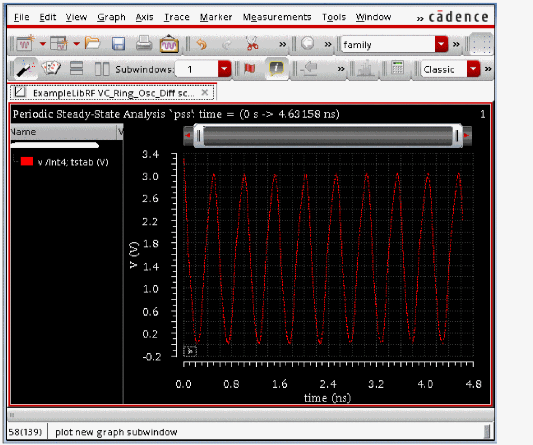This screenshot has width=533, height=445.
Task: Save the graph with the floppy disk icon
Action: [119, 45]
